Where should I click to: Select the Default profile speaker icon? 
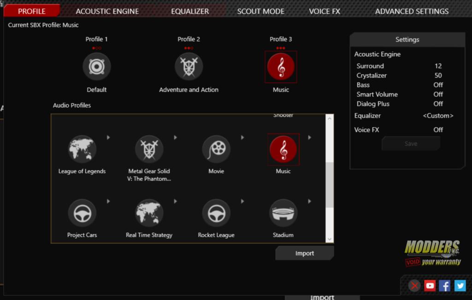pos(97,66)
